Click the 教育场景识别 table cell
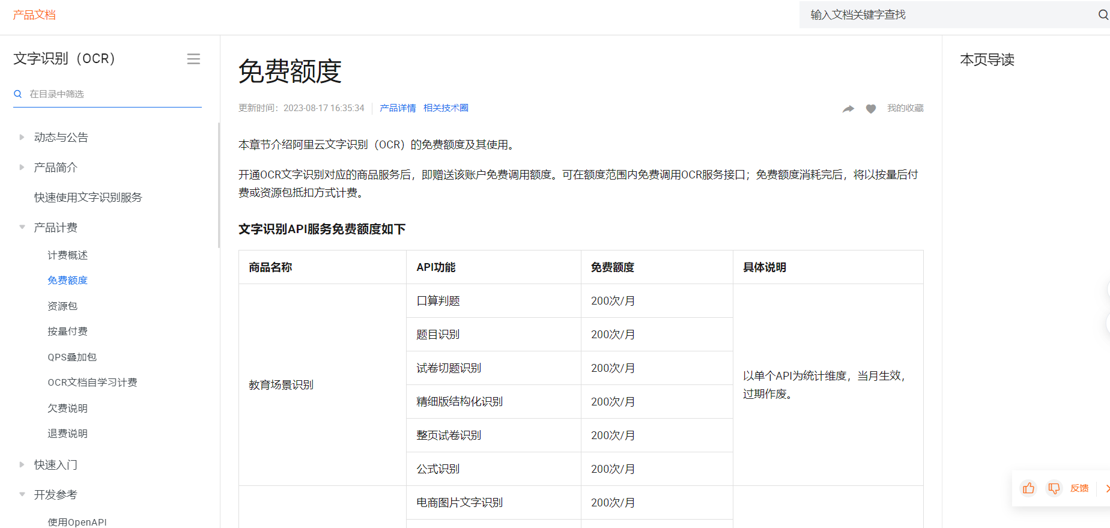Screen dimensions: 1110x528 [x=323, y=384]
